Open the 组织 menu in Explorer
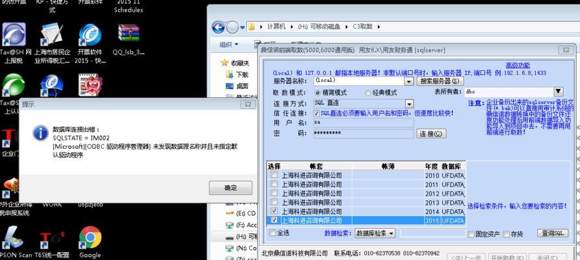 (229, 44)
